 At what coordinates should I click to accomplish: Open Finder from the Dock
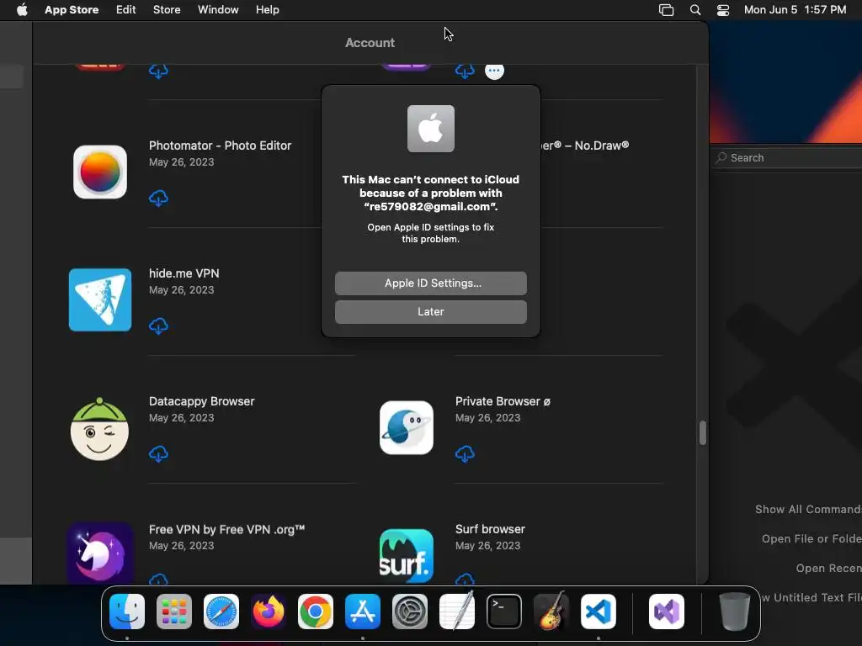pyautogui.click(x=127, y=612)
